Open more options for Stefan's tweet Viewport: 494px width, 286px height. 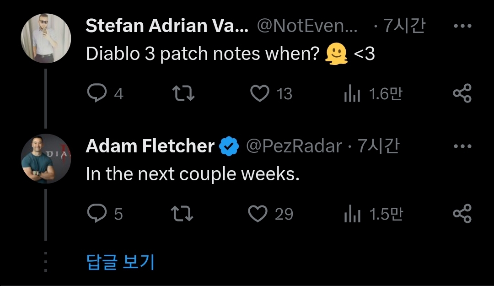tap(462, 27)
